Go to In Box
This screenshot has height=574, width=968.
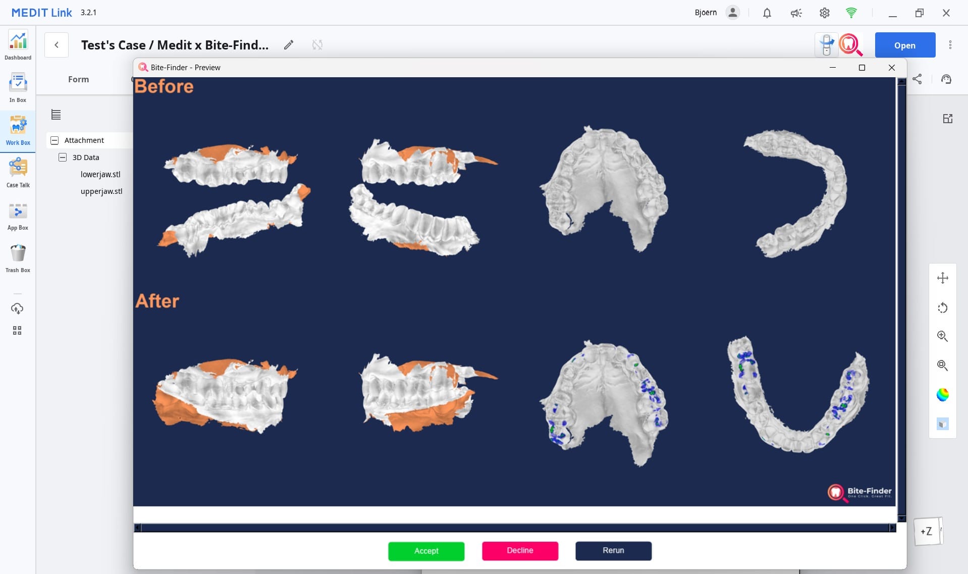pos(18,88)
